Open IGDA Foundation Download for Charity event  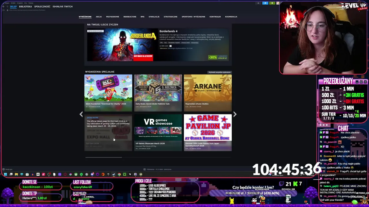click(108, 93)
